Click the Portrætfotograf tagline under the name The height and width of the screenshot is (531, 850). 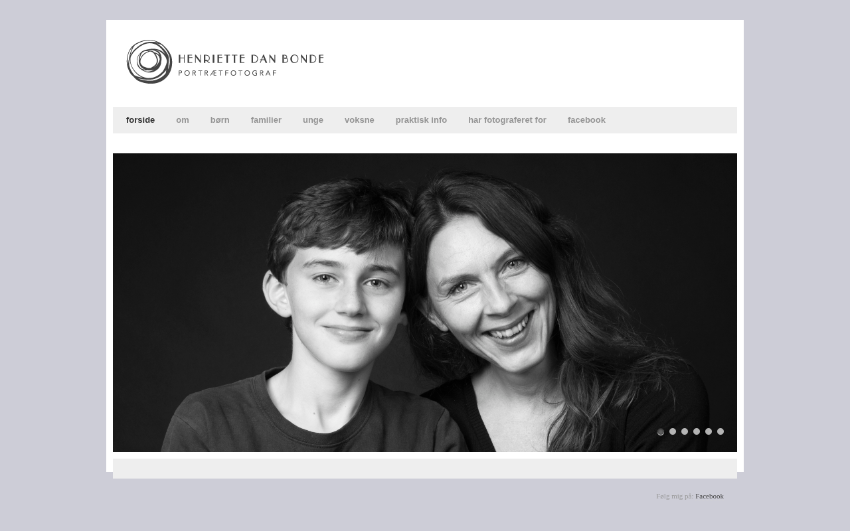pyautogui.click(x=227, y=73)
